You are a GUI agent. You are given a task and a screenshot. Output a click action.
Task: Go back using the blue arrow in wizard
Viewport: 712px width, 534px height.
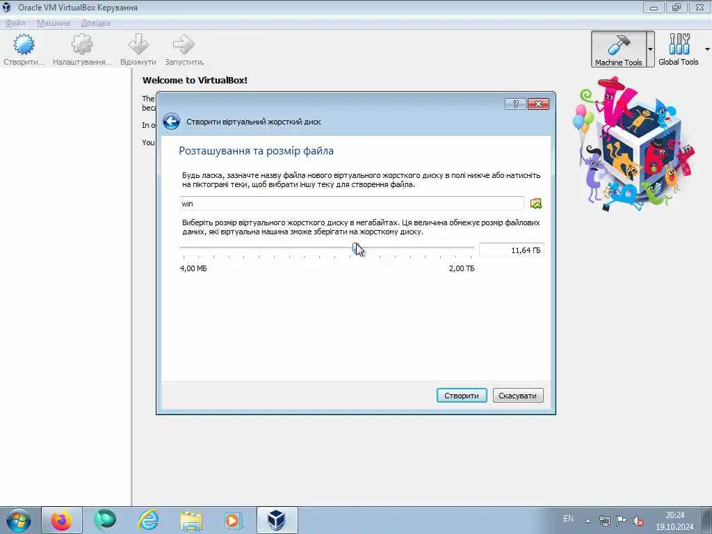(x=171, y=121)
